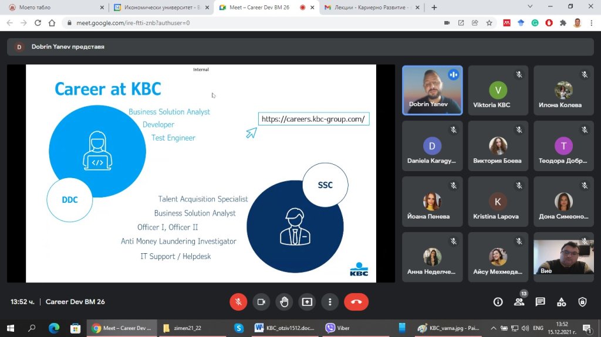Open the Present now screen share button

(x=307, y=302)
